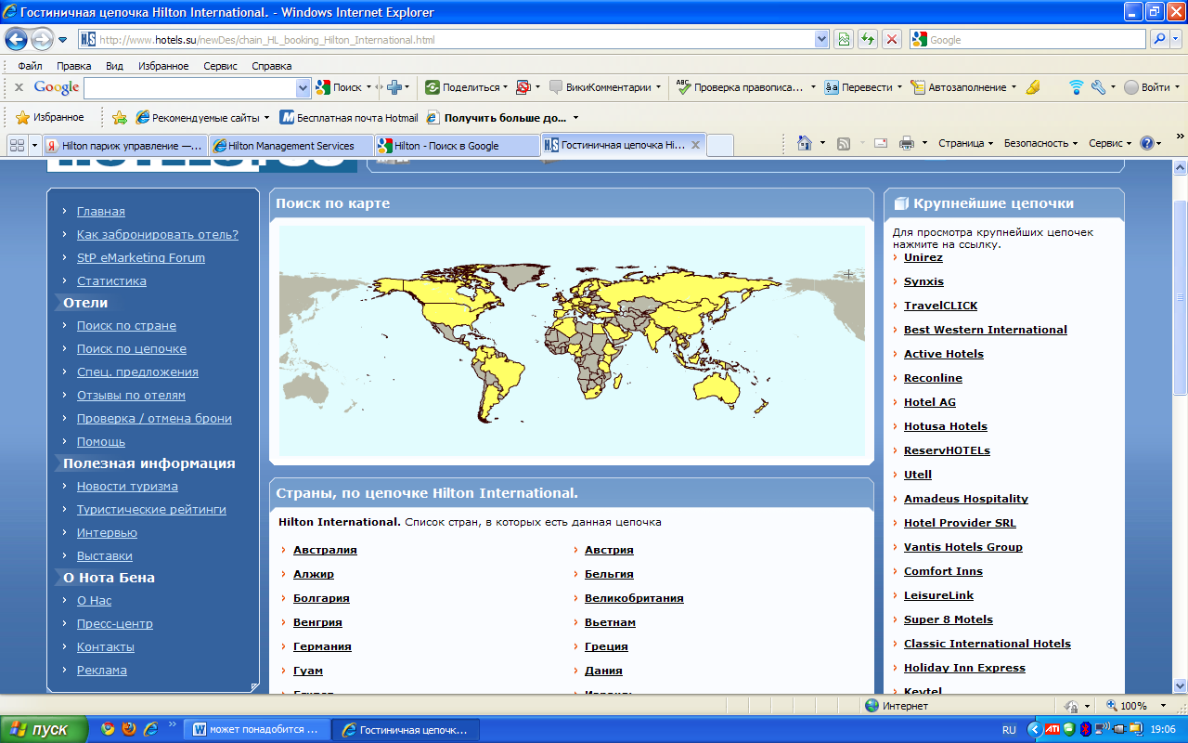
Task: Click the Google toolbar wrench settings icon
Action: tap(1098, 87)
